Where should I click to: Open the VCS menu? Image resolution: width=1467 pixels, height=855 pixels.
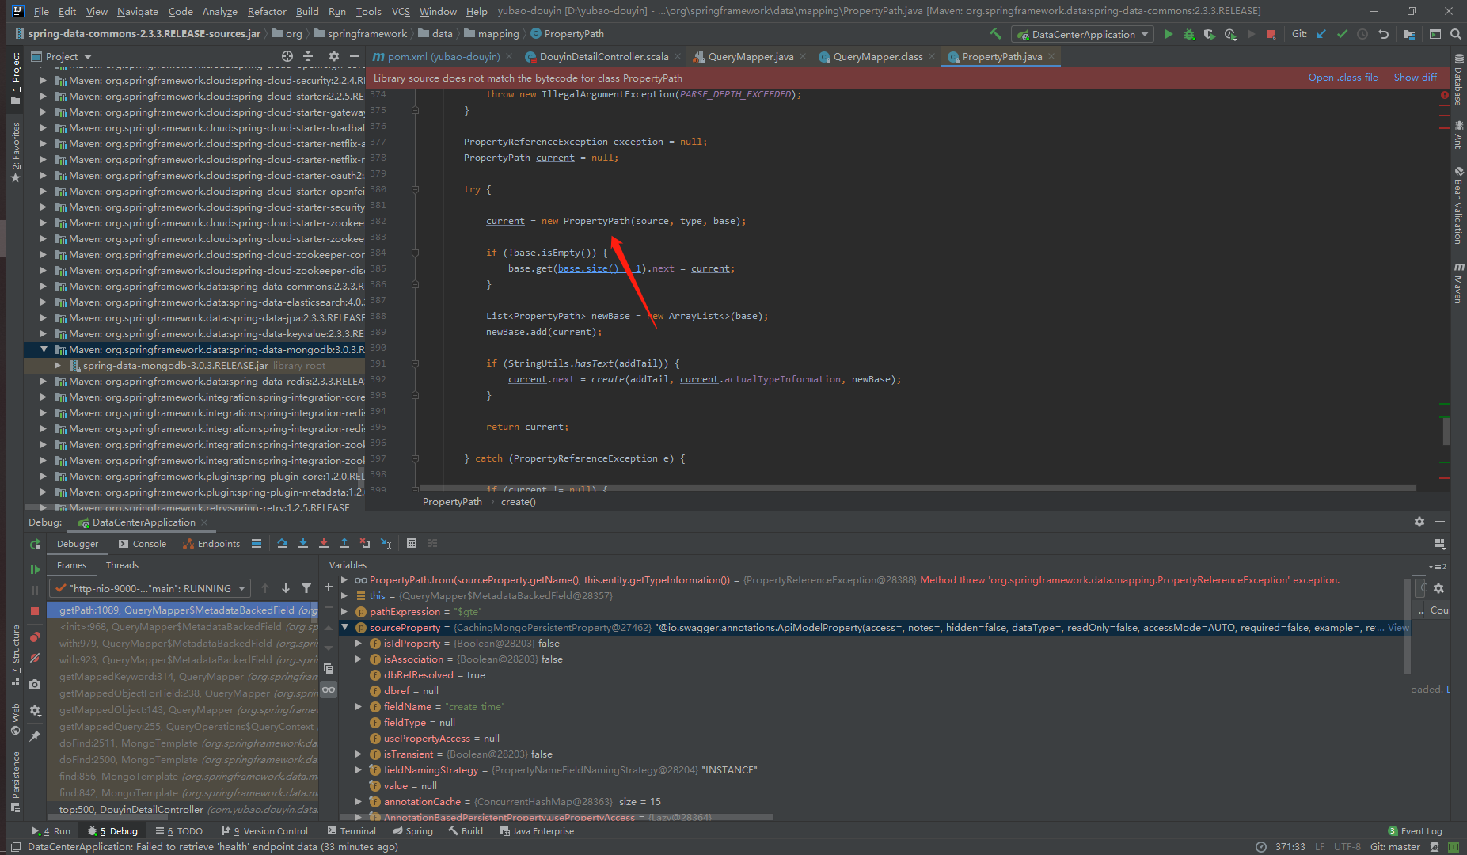click(x=401, y=11)
